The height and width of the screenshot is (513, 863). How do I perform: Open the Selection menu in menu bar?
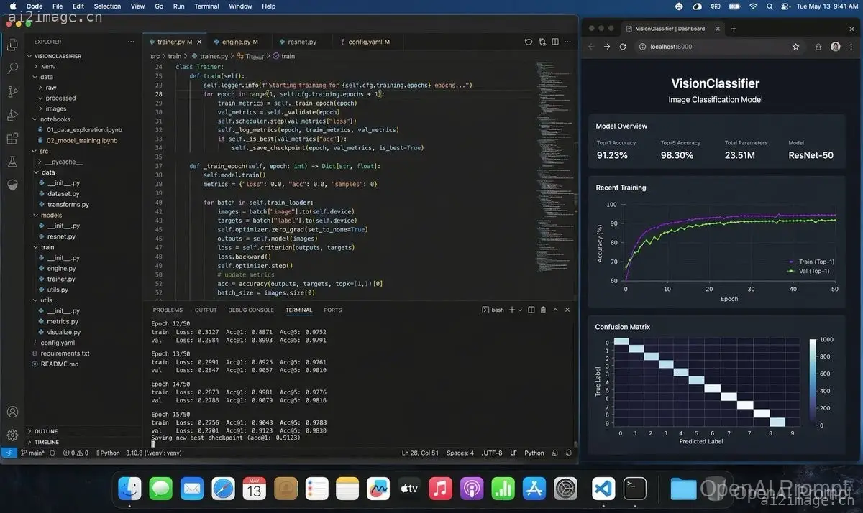(107, 6)
